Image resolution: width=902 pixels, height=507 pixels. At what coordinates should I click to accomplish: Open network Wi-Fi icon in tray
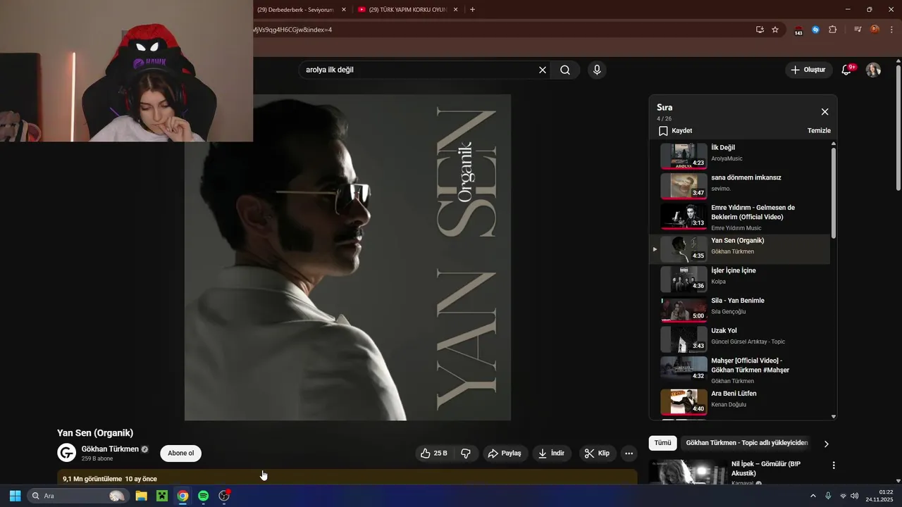click(843, 496)
